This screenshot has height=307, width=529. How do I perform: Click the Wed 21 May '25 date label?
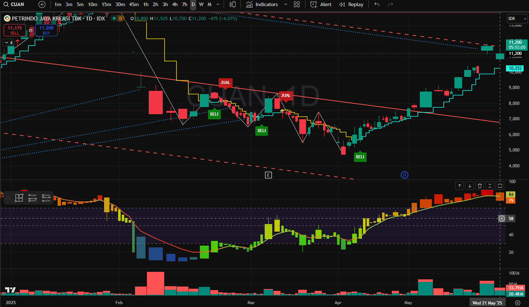pyautogui.click(x=487, y=303)
